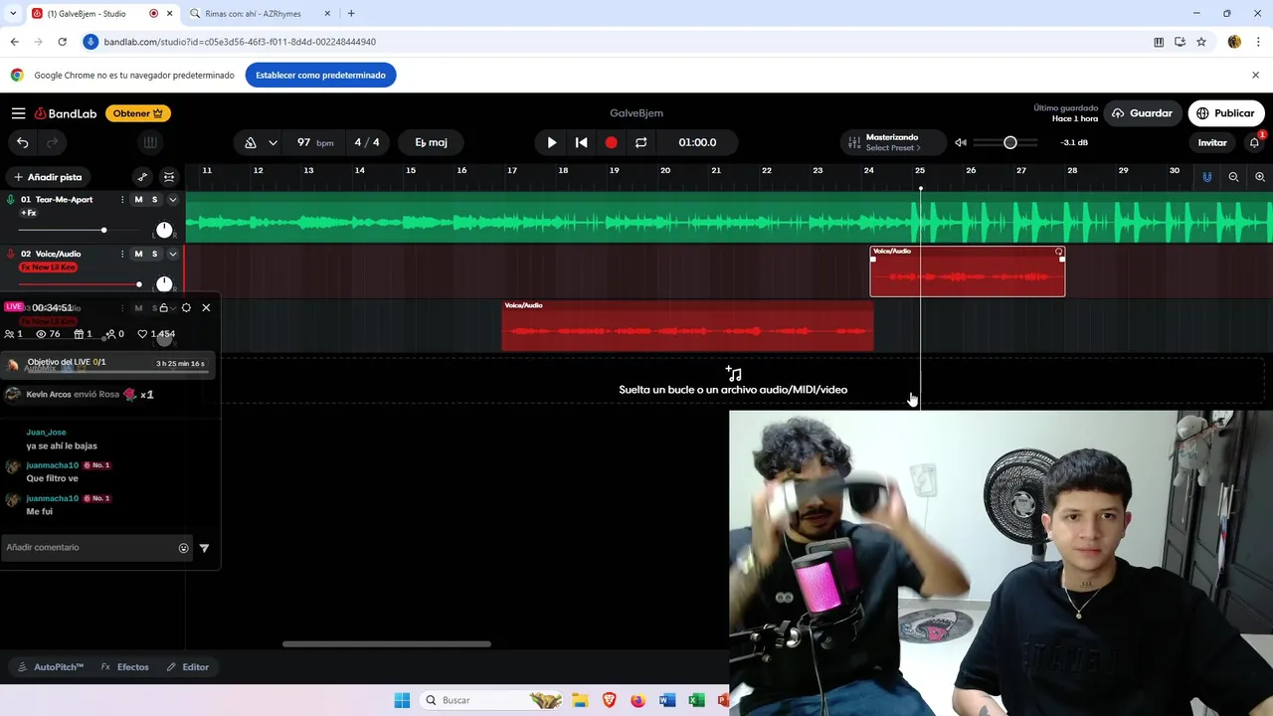Toggle the metronome
Screen dimensions: 1273x716
(x=251, y=142)
